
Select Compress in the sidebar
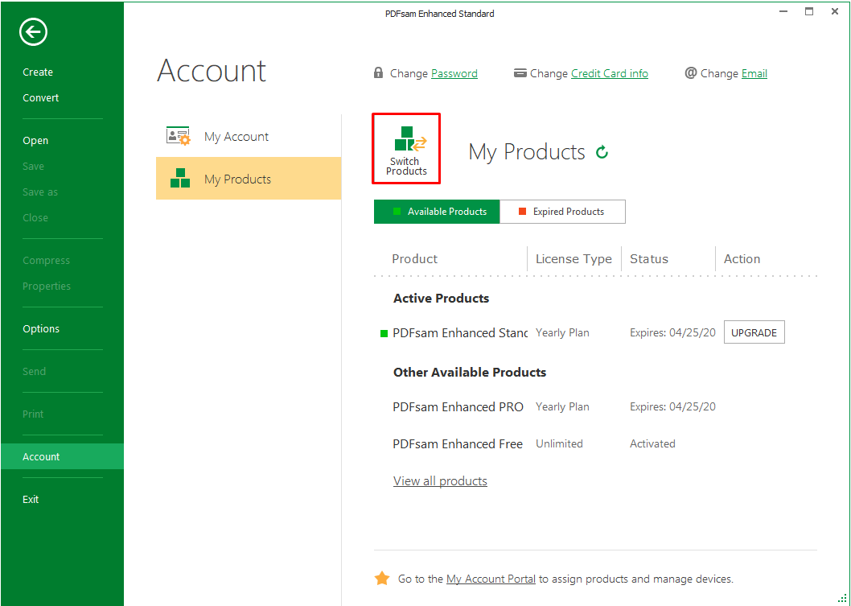46,260
